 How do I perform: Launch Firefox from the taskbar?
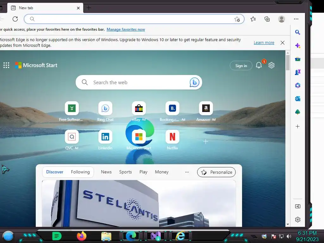pos(82,236)
